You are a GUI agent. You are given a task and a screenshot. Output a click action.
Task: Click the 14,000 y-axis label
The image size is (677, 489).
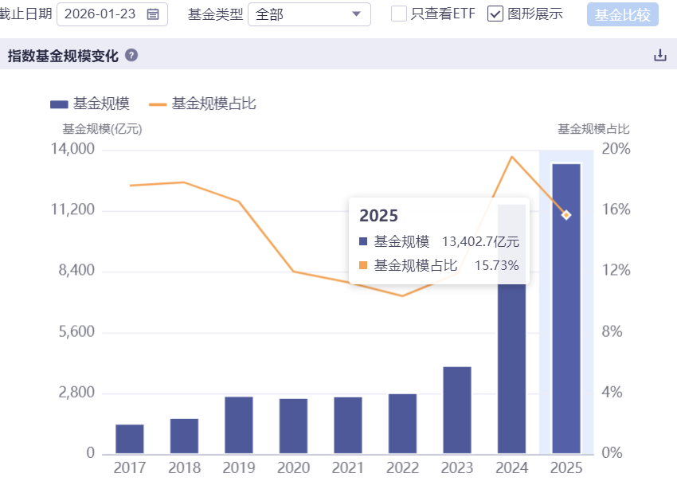point(72,149)
